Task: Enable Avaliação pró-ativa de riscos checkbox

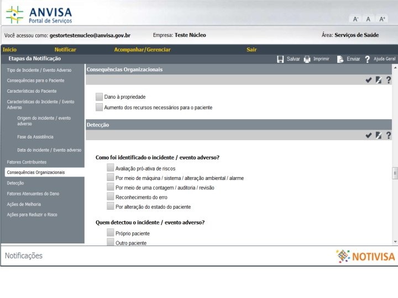Action: pyautogui.click(x=110, y=168)
